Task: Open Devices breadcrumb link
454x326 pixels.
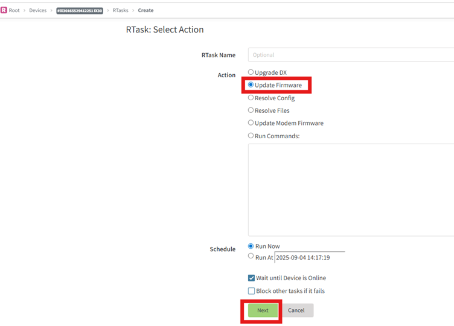Action: tap(37, 10)
